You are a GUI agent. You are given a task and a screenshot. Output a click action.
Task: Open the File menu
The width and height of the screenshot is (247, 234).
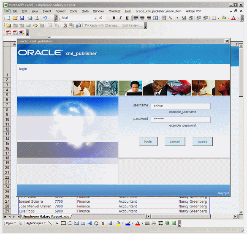pyautogui.click(x=15, y=11)
